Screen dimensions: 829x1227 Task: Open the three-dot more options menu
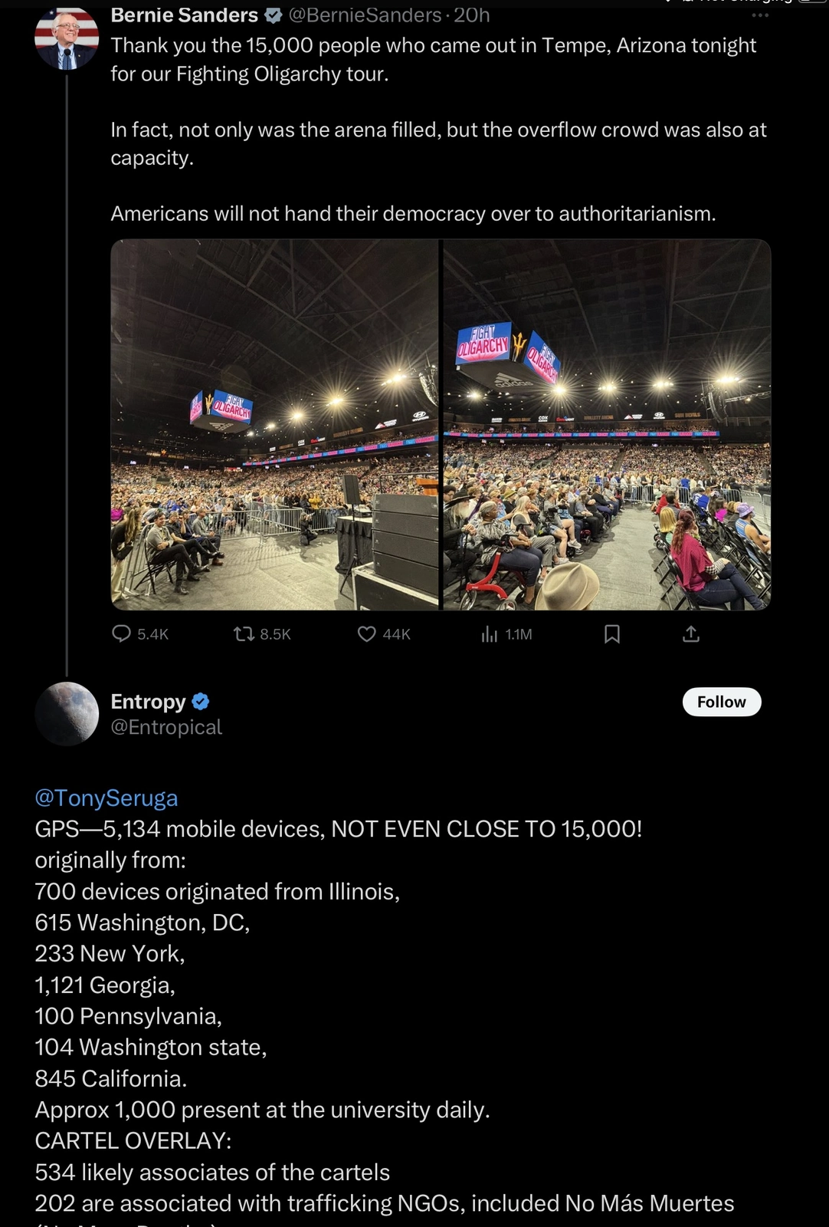pyautogui.click(x=760, y=15)
